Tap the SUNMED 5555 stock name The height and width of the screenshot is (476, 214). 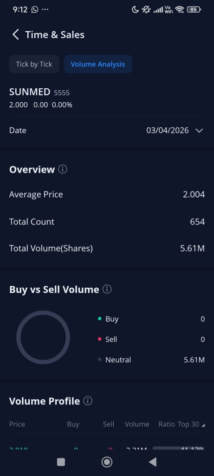tap(39, 92)
